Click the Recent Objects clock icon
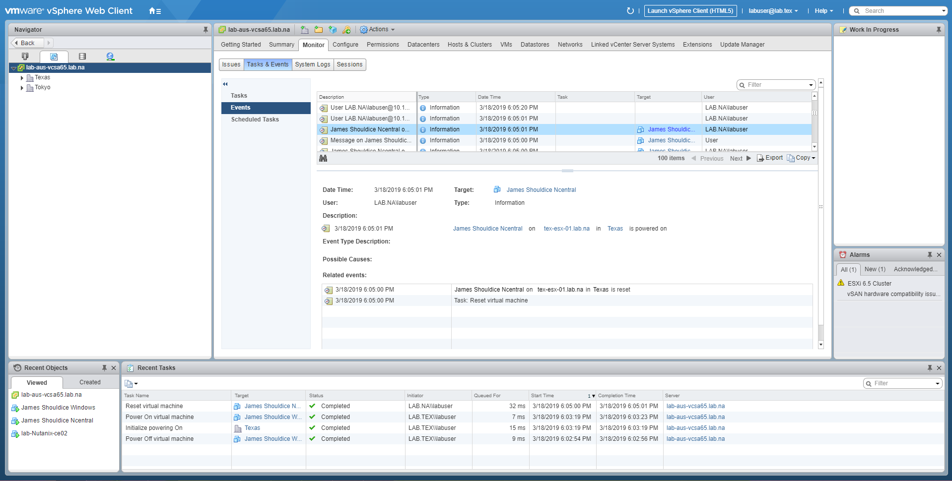This screenshot has width=952, height=481. [x=17, y=368]
